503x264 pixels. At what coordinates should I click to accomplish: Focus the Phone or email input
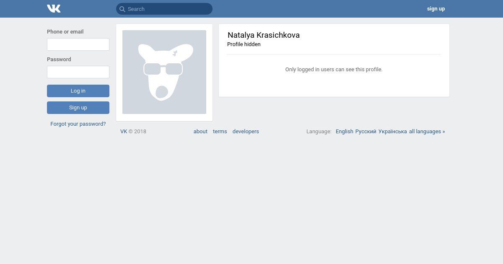click(x=78, y=44)
